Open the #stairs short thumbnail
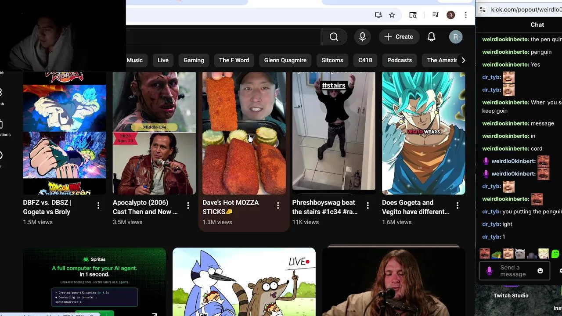Screen dimensions: 562x316 pos(334,133)
